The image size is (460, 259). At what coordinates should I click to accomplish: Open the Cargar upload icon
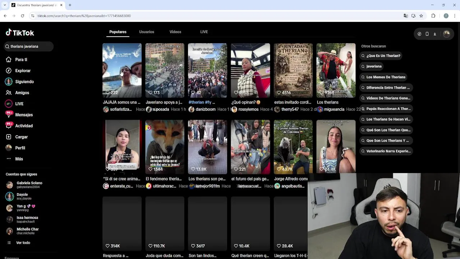pos(9,137)
